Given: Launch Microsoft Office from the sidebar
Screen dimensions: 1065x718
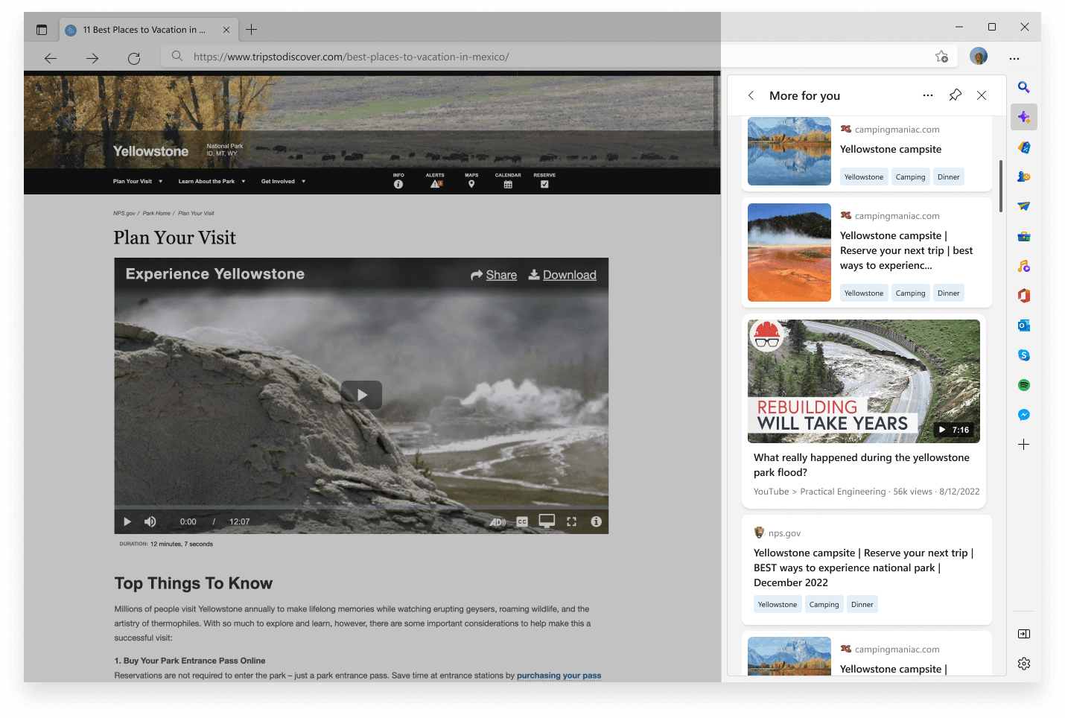Looking at the screenshot, I should [1024, 296].
